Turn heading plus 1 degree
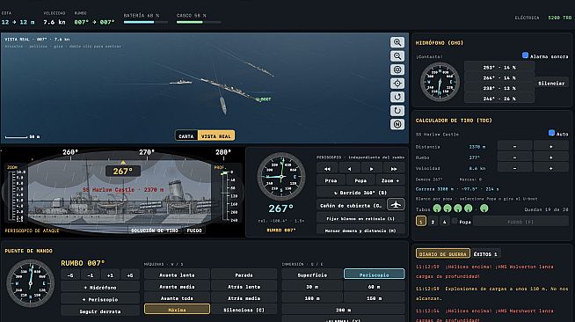575x322 pixels. [x=110, y=275]
